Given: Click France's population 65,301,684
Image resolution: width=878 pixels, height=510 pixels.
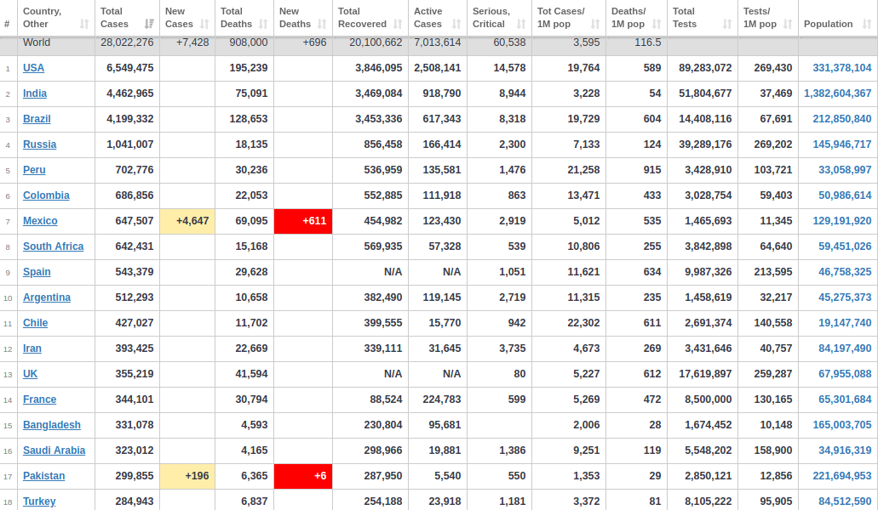Looking at the screenshot, I should coord(845,400).
